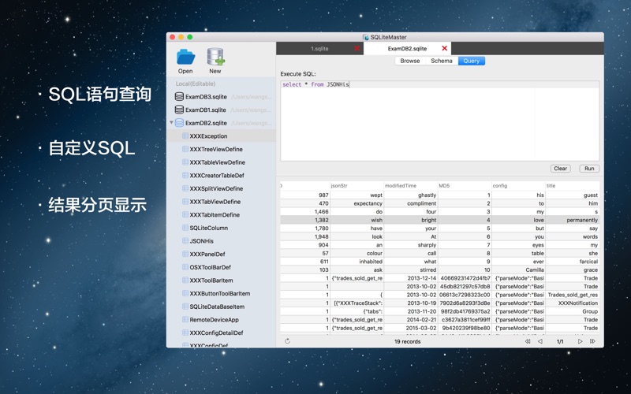
Task: Go to first page of results
Action: pyautogui.click(x=528, y=341)
